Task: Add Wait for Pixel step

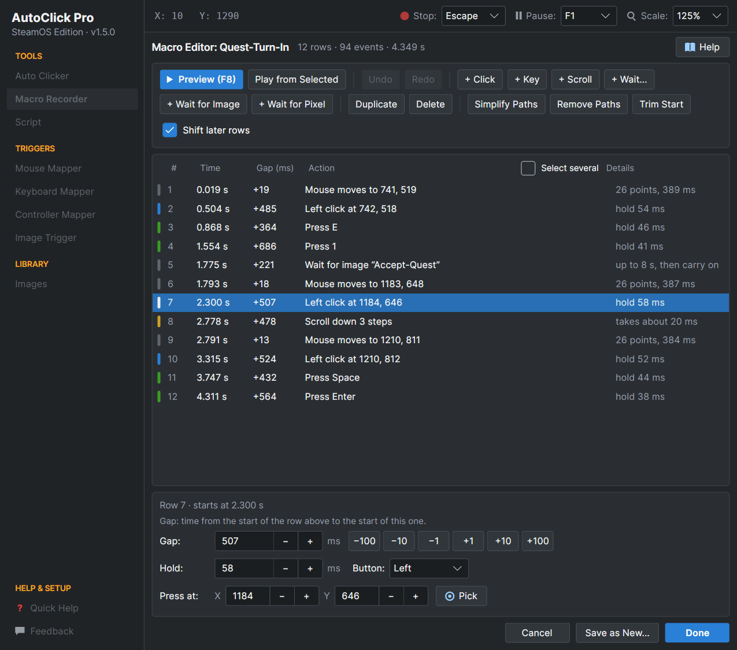Action: tap(292, 104)
